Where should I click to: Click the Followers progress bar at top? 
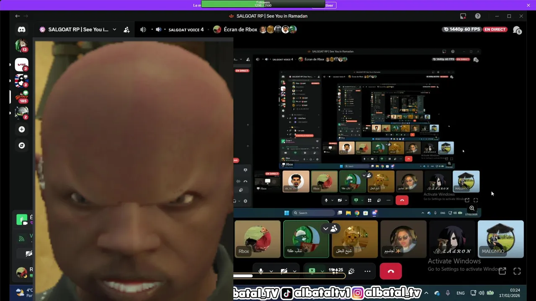pos(263,4)
